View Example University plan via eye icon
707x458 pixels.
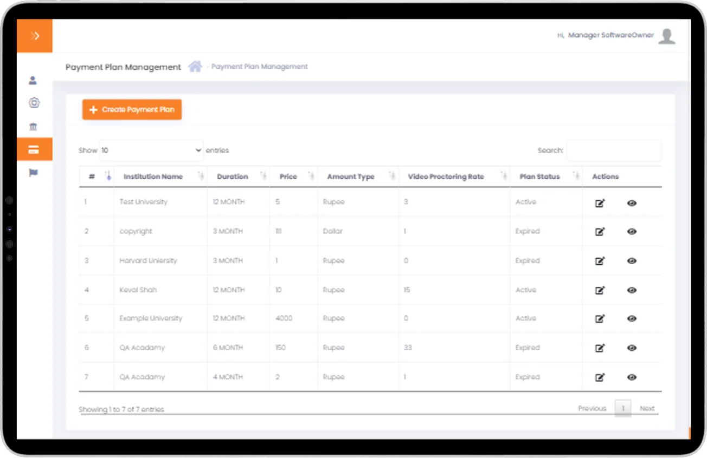click(x=631, y=319)
